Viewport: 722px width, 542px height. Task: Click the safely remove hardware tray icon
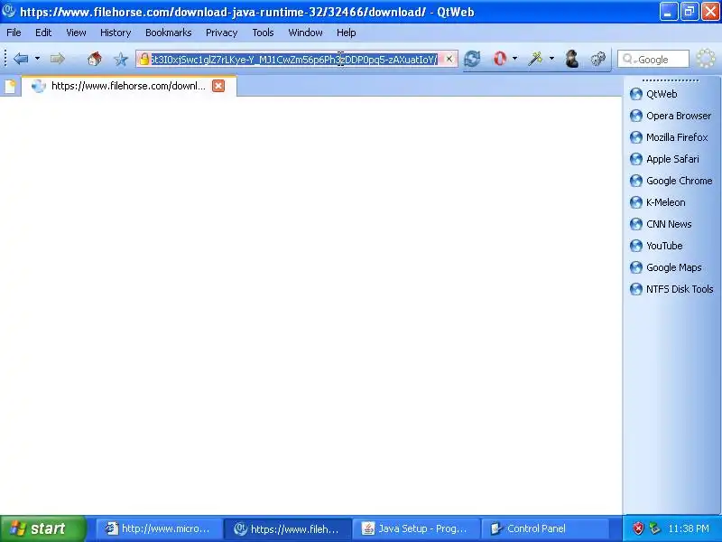pyautogui.click(x=654, y=528)
